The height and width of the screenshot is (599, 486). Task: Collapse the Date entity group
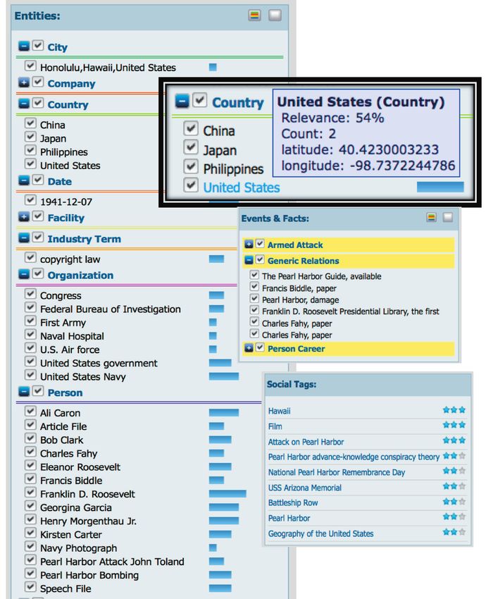24,180
